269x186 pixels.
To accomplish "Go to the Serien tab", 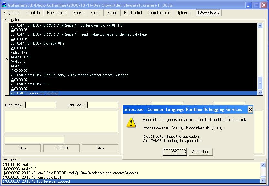I will 95,13.
